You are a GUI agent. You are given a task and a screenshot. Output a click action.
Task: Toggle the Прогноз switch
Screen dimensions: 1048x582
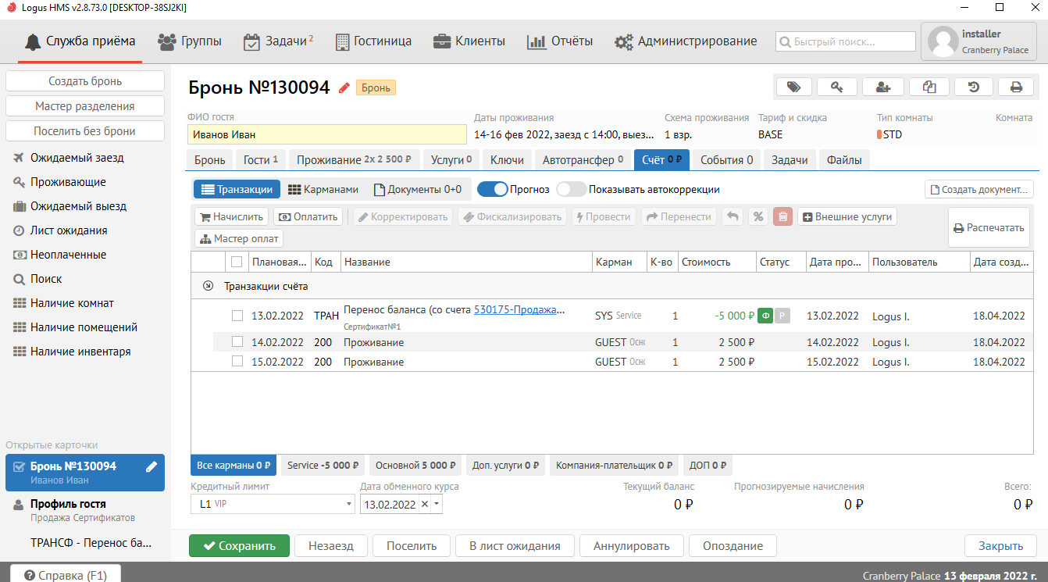point(492,189)
